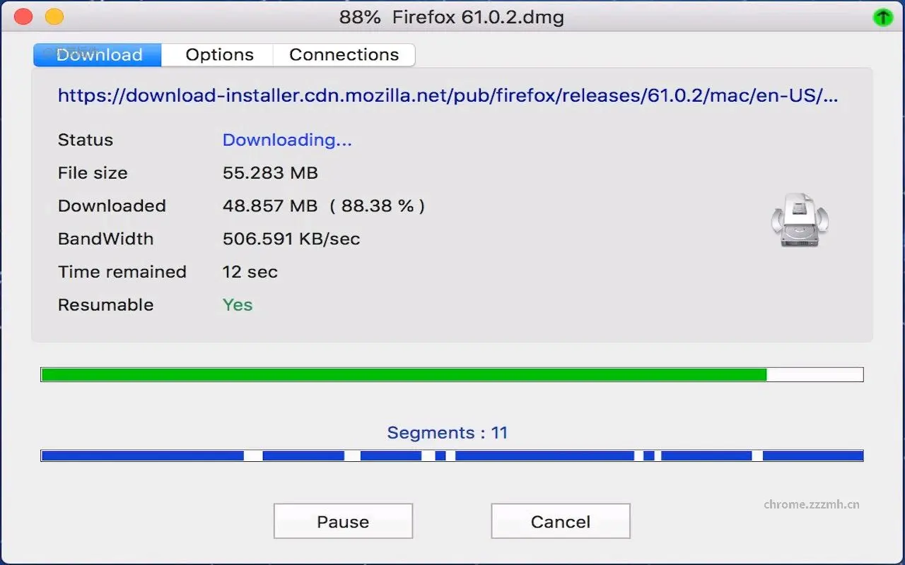Image resolution: width=905 pixels, height=565 pixels.
Task: Switch to the Options tab
Action: pyautogui.click(x=218, y=54)
